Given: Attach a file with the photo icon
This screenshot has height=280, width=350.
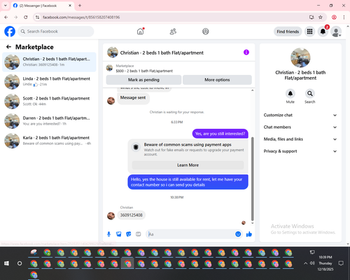Looking at the screenshot, I should [x=119, y=234].
